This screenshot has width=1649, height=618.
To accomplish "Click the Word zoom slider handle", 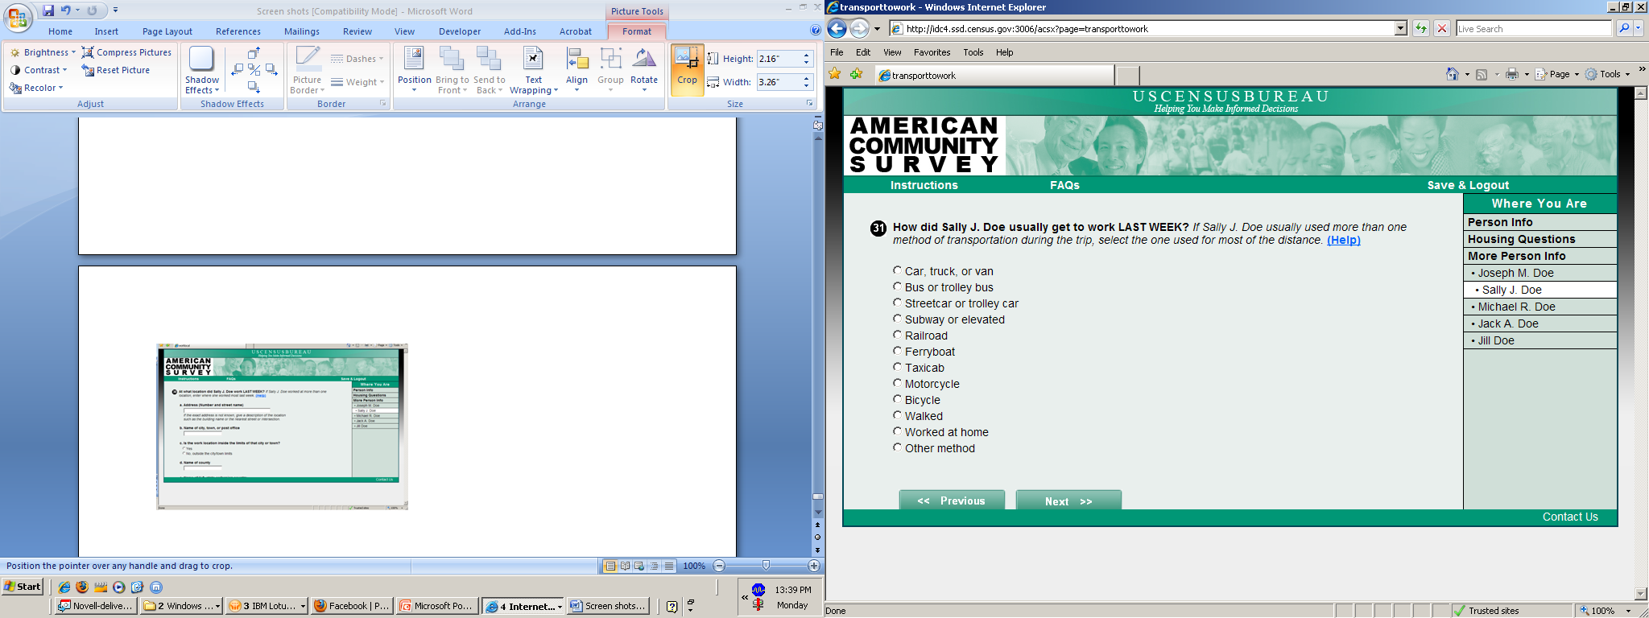I will (x=766, y=566).
